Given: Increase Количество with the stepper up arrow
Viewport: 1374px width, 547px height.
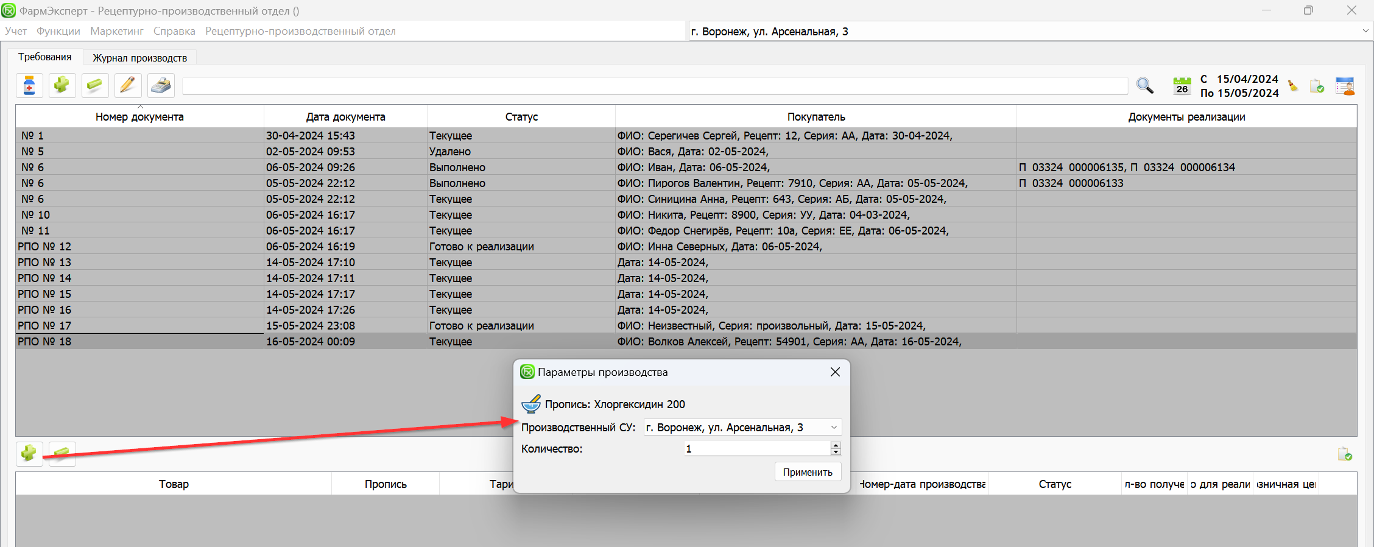Looking at the screenshot, I should (836, 445).
